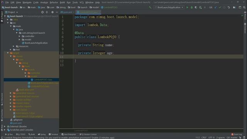Click the profiler run icon

pyautogui.click(x=200, y=7)
